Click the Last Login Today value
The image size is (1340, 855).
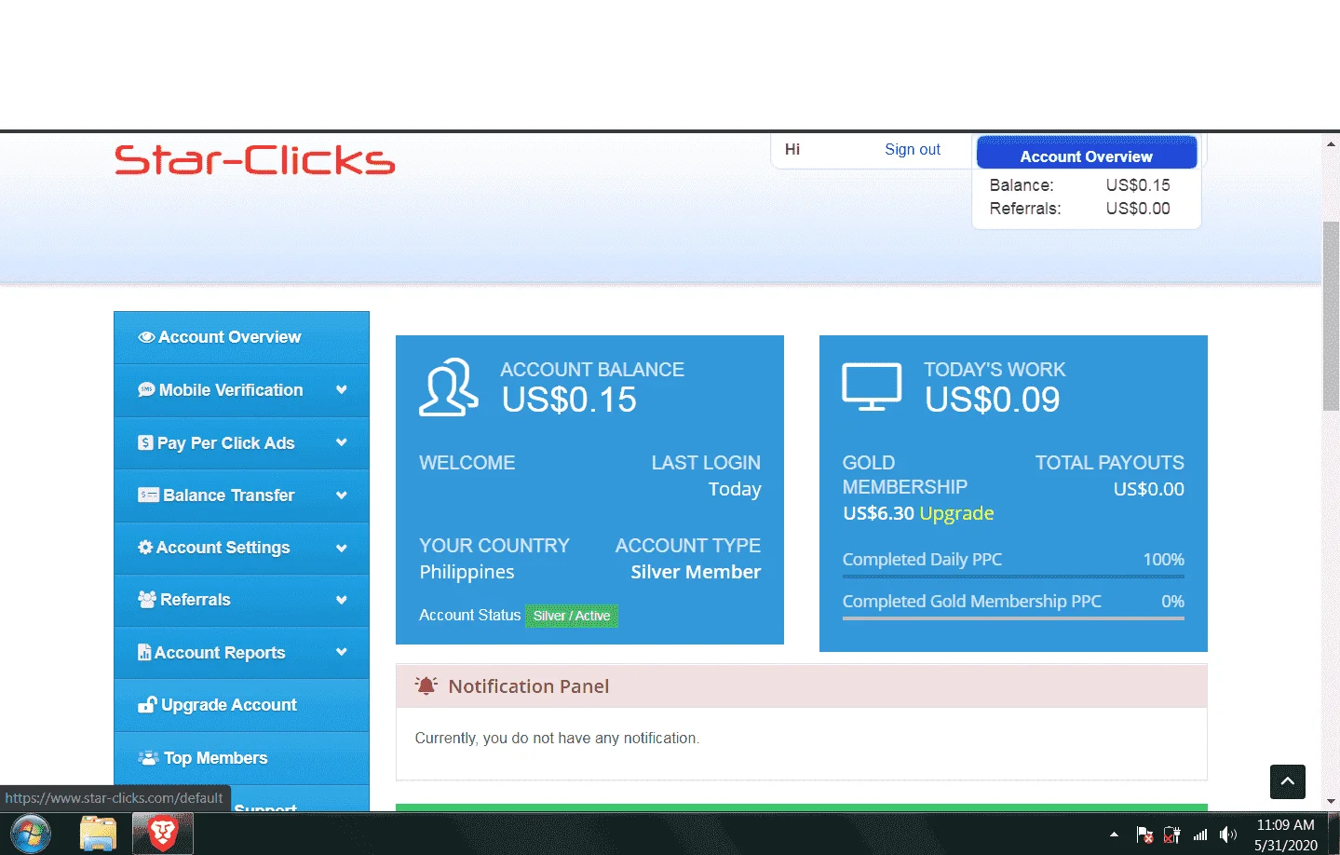[x=735, y=489]
